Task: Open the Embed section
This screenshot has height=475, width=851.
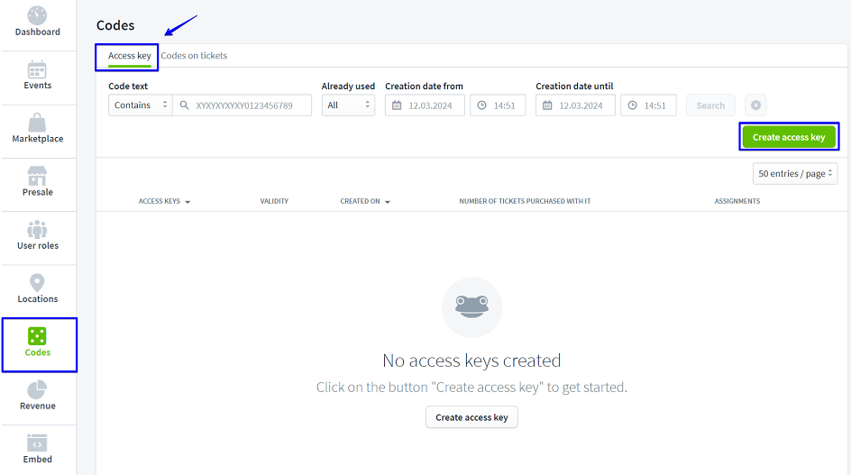Action: pos(38,450)
